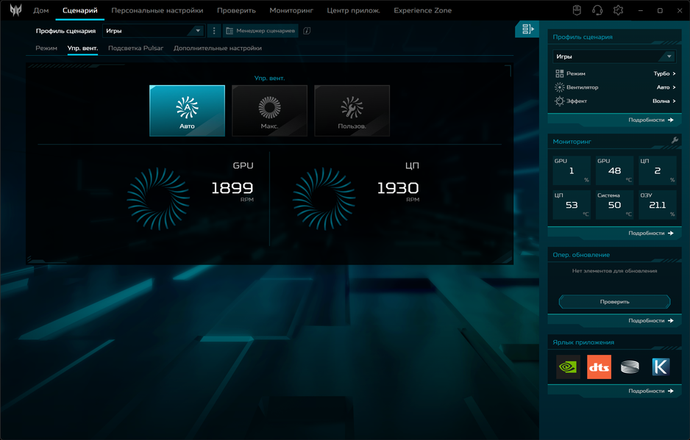Click the scenario info icon

pyautogui.click(x=307, y=31)
